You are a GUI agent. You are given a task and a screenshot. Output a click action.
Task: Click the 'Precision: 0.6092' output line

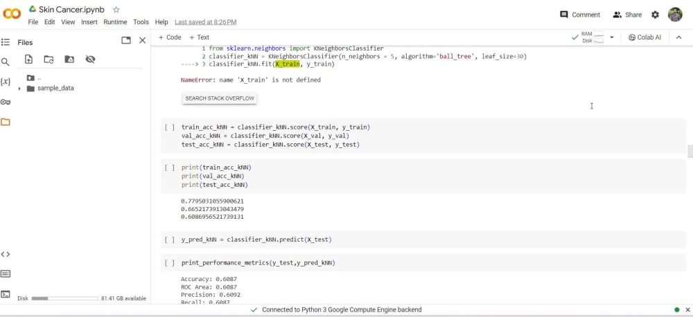tap(211, 295)
